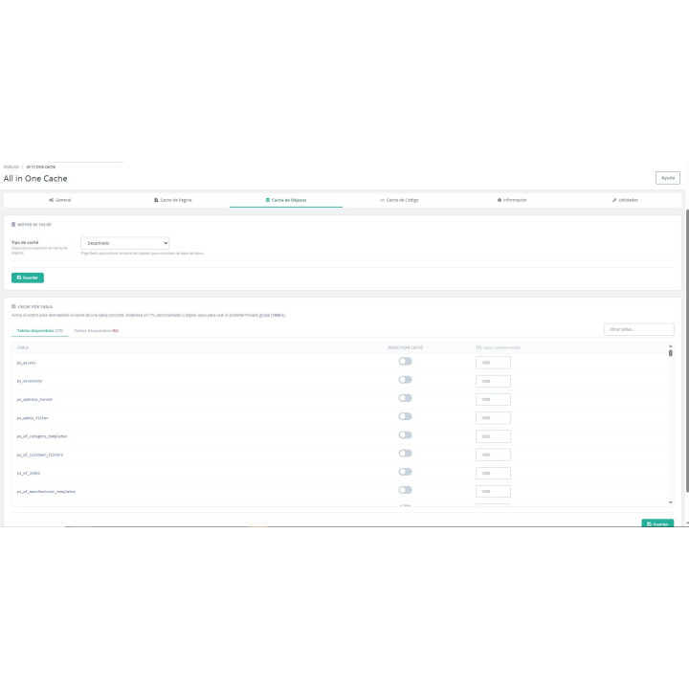Screen dimensions: 689x689
Task: Click the Filtrar tablas search field
Action: [x=639, y=329]
